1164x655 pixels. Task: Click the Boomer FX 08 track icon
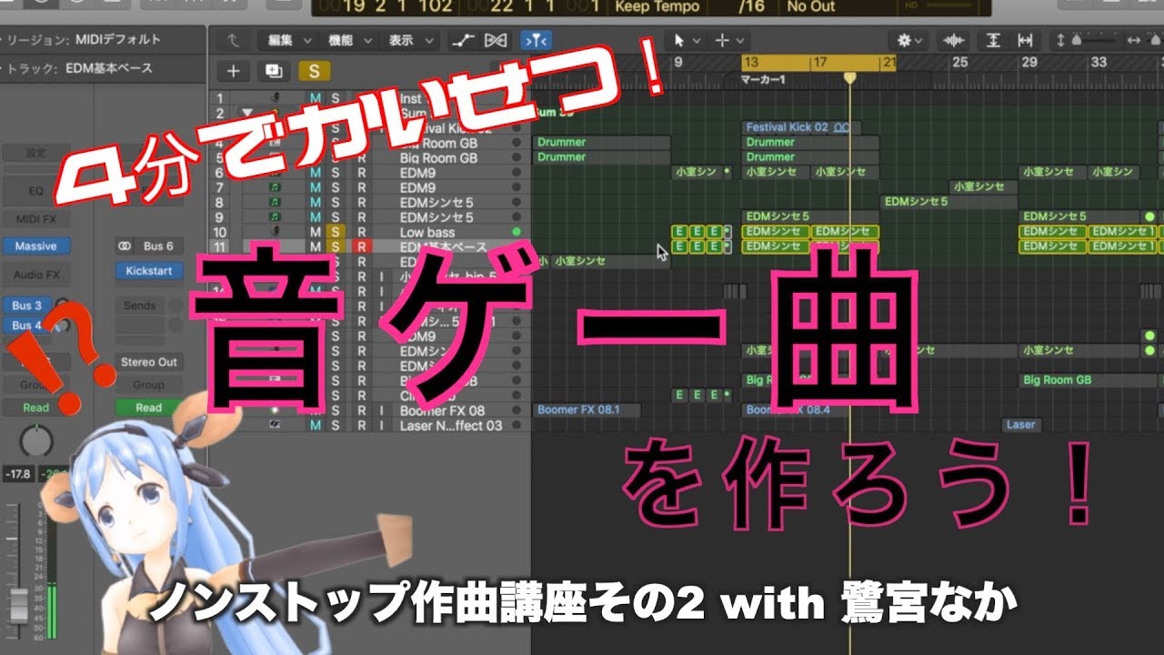click(x=275, y=410)
